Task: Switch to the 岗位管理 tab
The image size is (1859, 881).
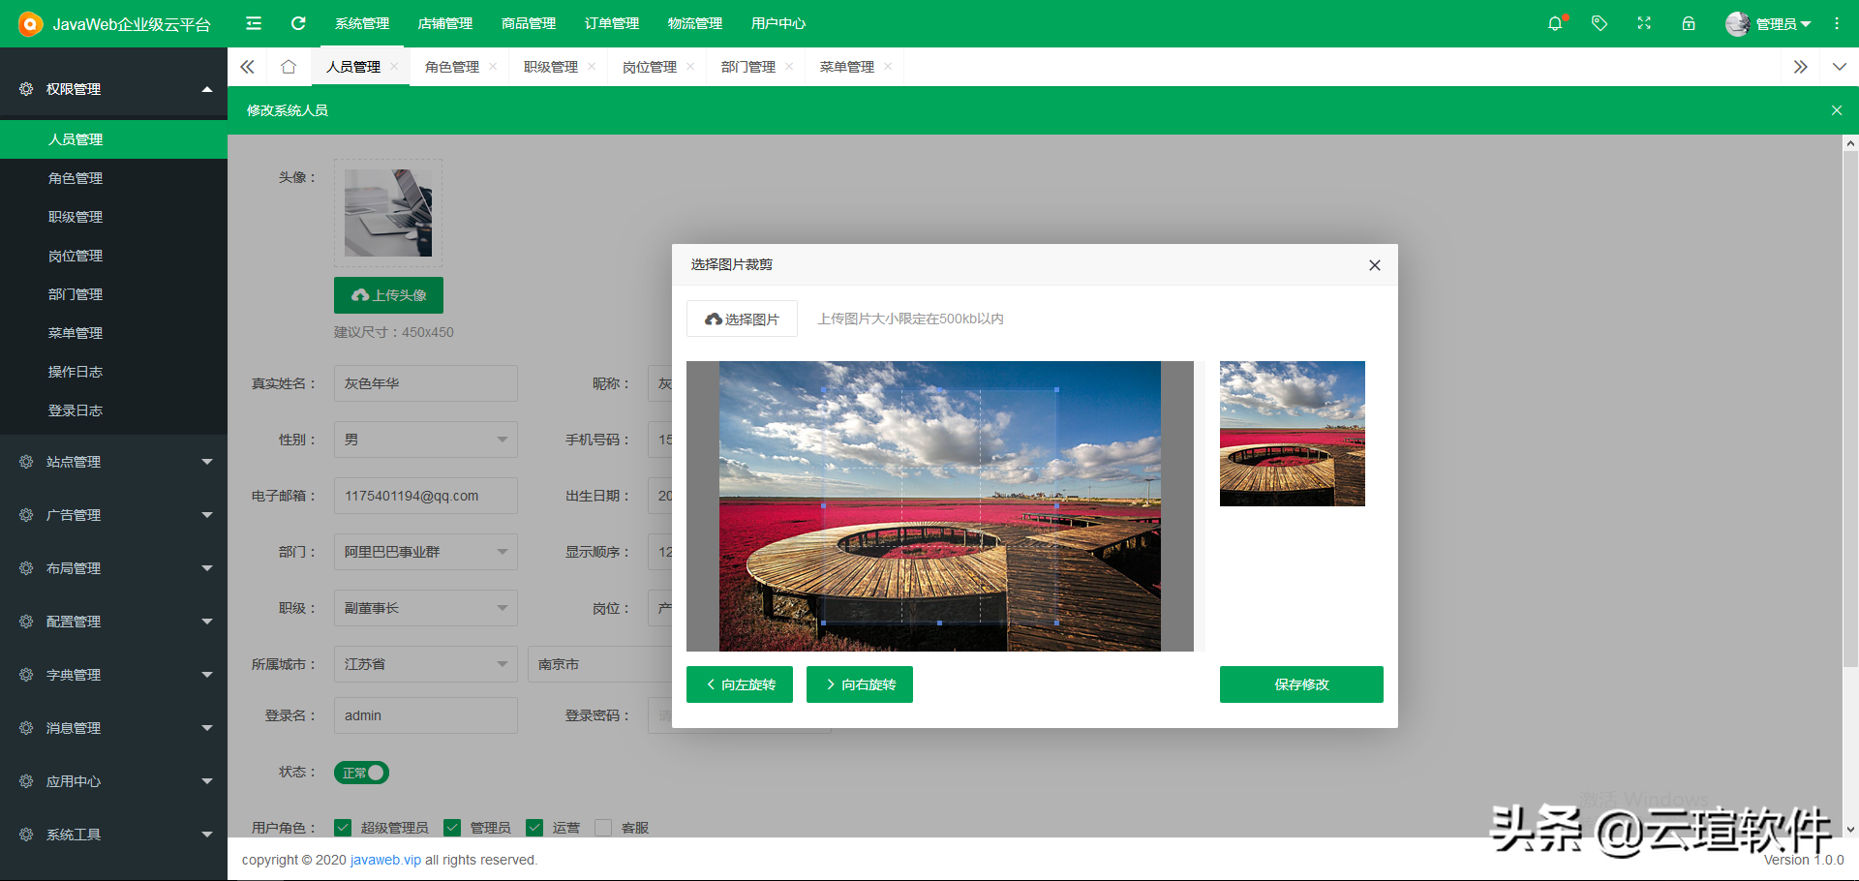Action: 650,67
